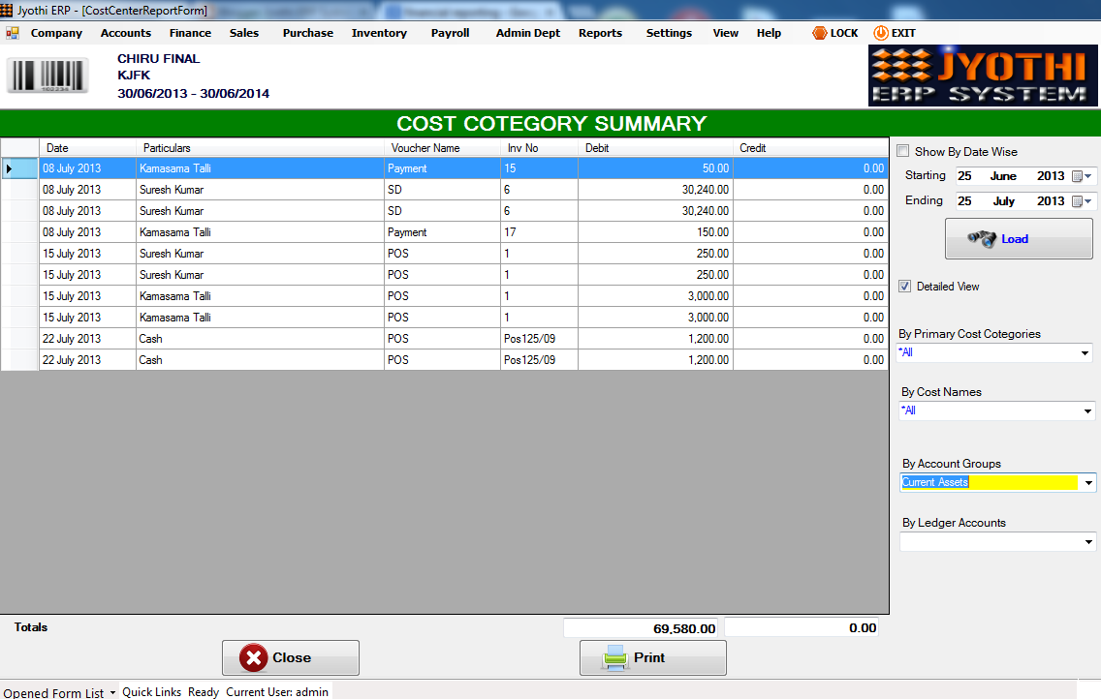This screenshot has height=699, width=1101.
Task: Click the EXIT icon in the menu bar
Action: pyautogui.click(x=880, y=32)
